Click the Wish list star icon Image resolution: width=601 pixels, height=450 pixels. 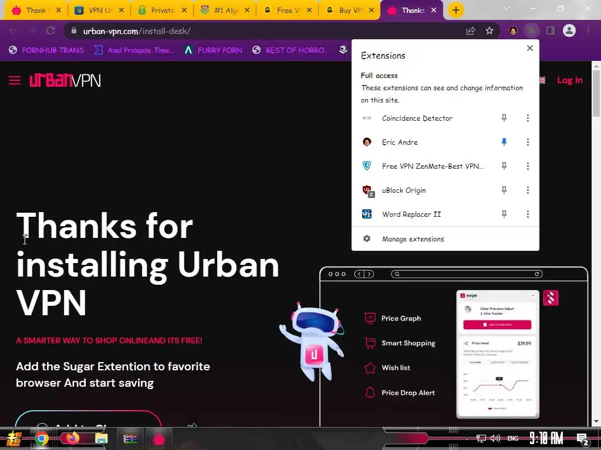click(x=370, y=368)
